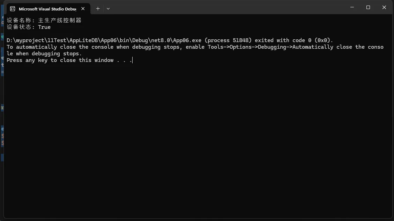This screenshot has height=221, width=394.
Task: Maximize the terminal window
Action: click(368, 7)
